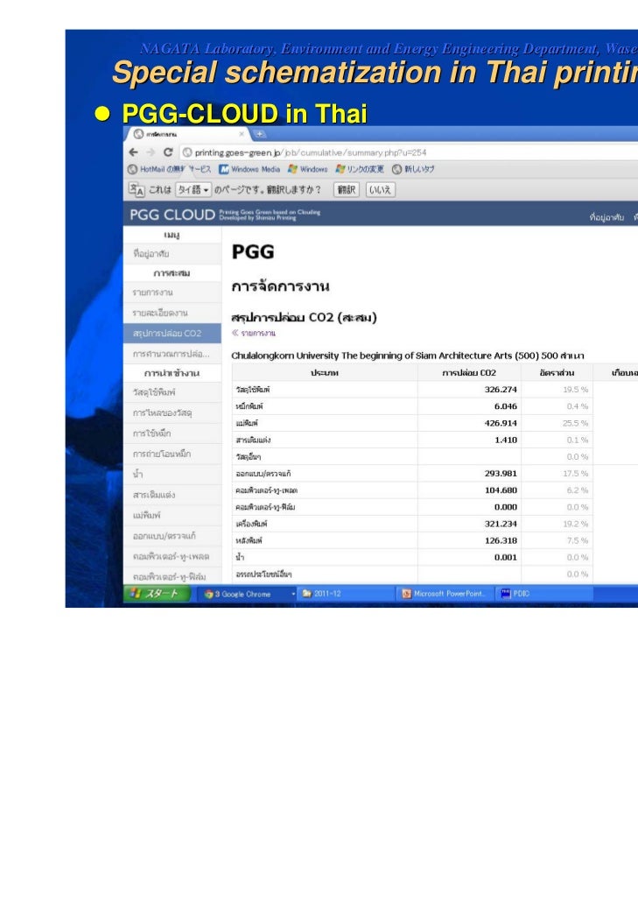Select การถ่ายโอนหมึก in the sidebar
The image size is (638, 902).
pos(172,454)
